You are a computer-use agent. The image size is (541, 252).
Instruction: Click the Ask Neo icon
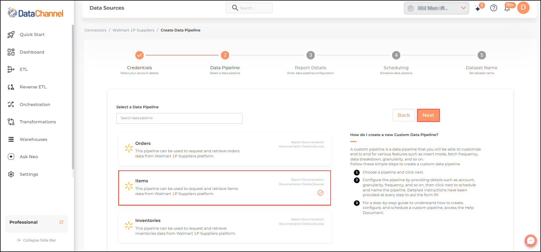11,157
